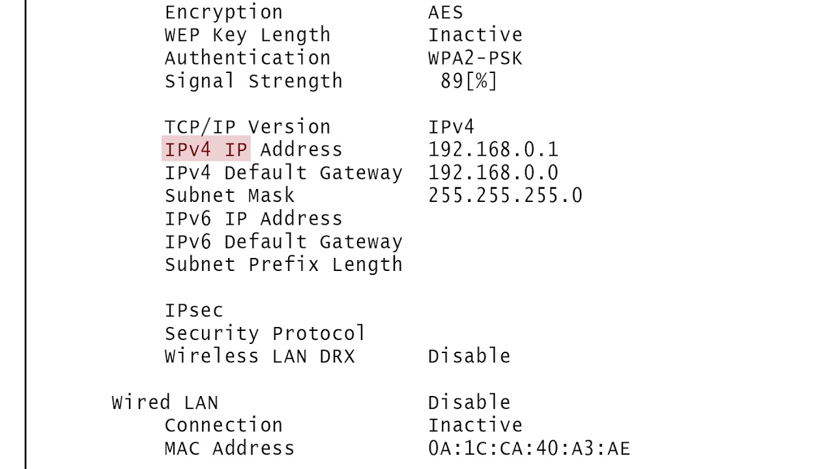Click the Encryption label
The height and width of the screenshot is (469, 834).
pyautogui.click(x=223, y=12)
